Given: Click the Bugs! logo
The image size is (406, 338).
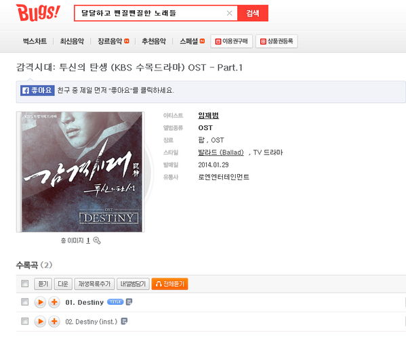Looking at the screenshot, I should (38, 12).
